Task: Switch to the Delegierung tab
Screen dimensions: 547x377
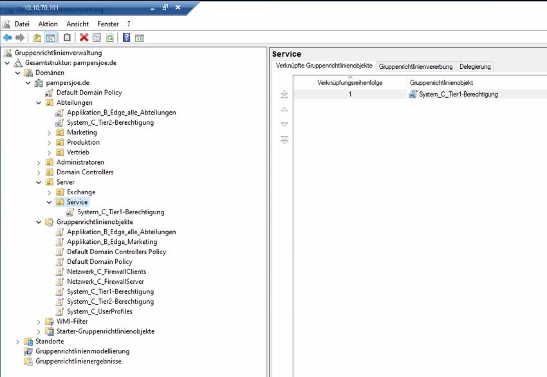Action: pyautogui.click(x=475, y=66)
